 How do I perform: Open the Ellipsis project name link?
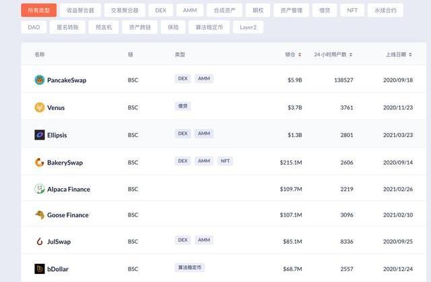coord(57,135)
